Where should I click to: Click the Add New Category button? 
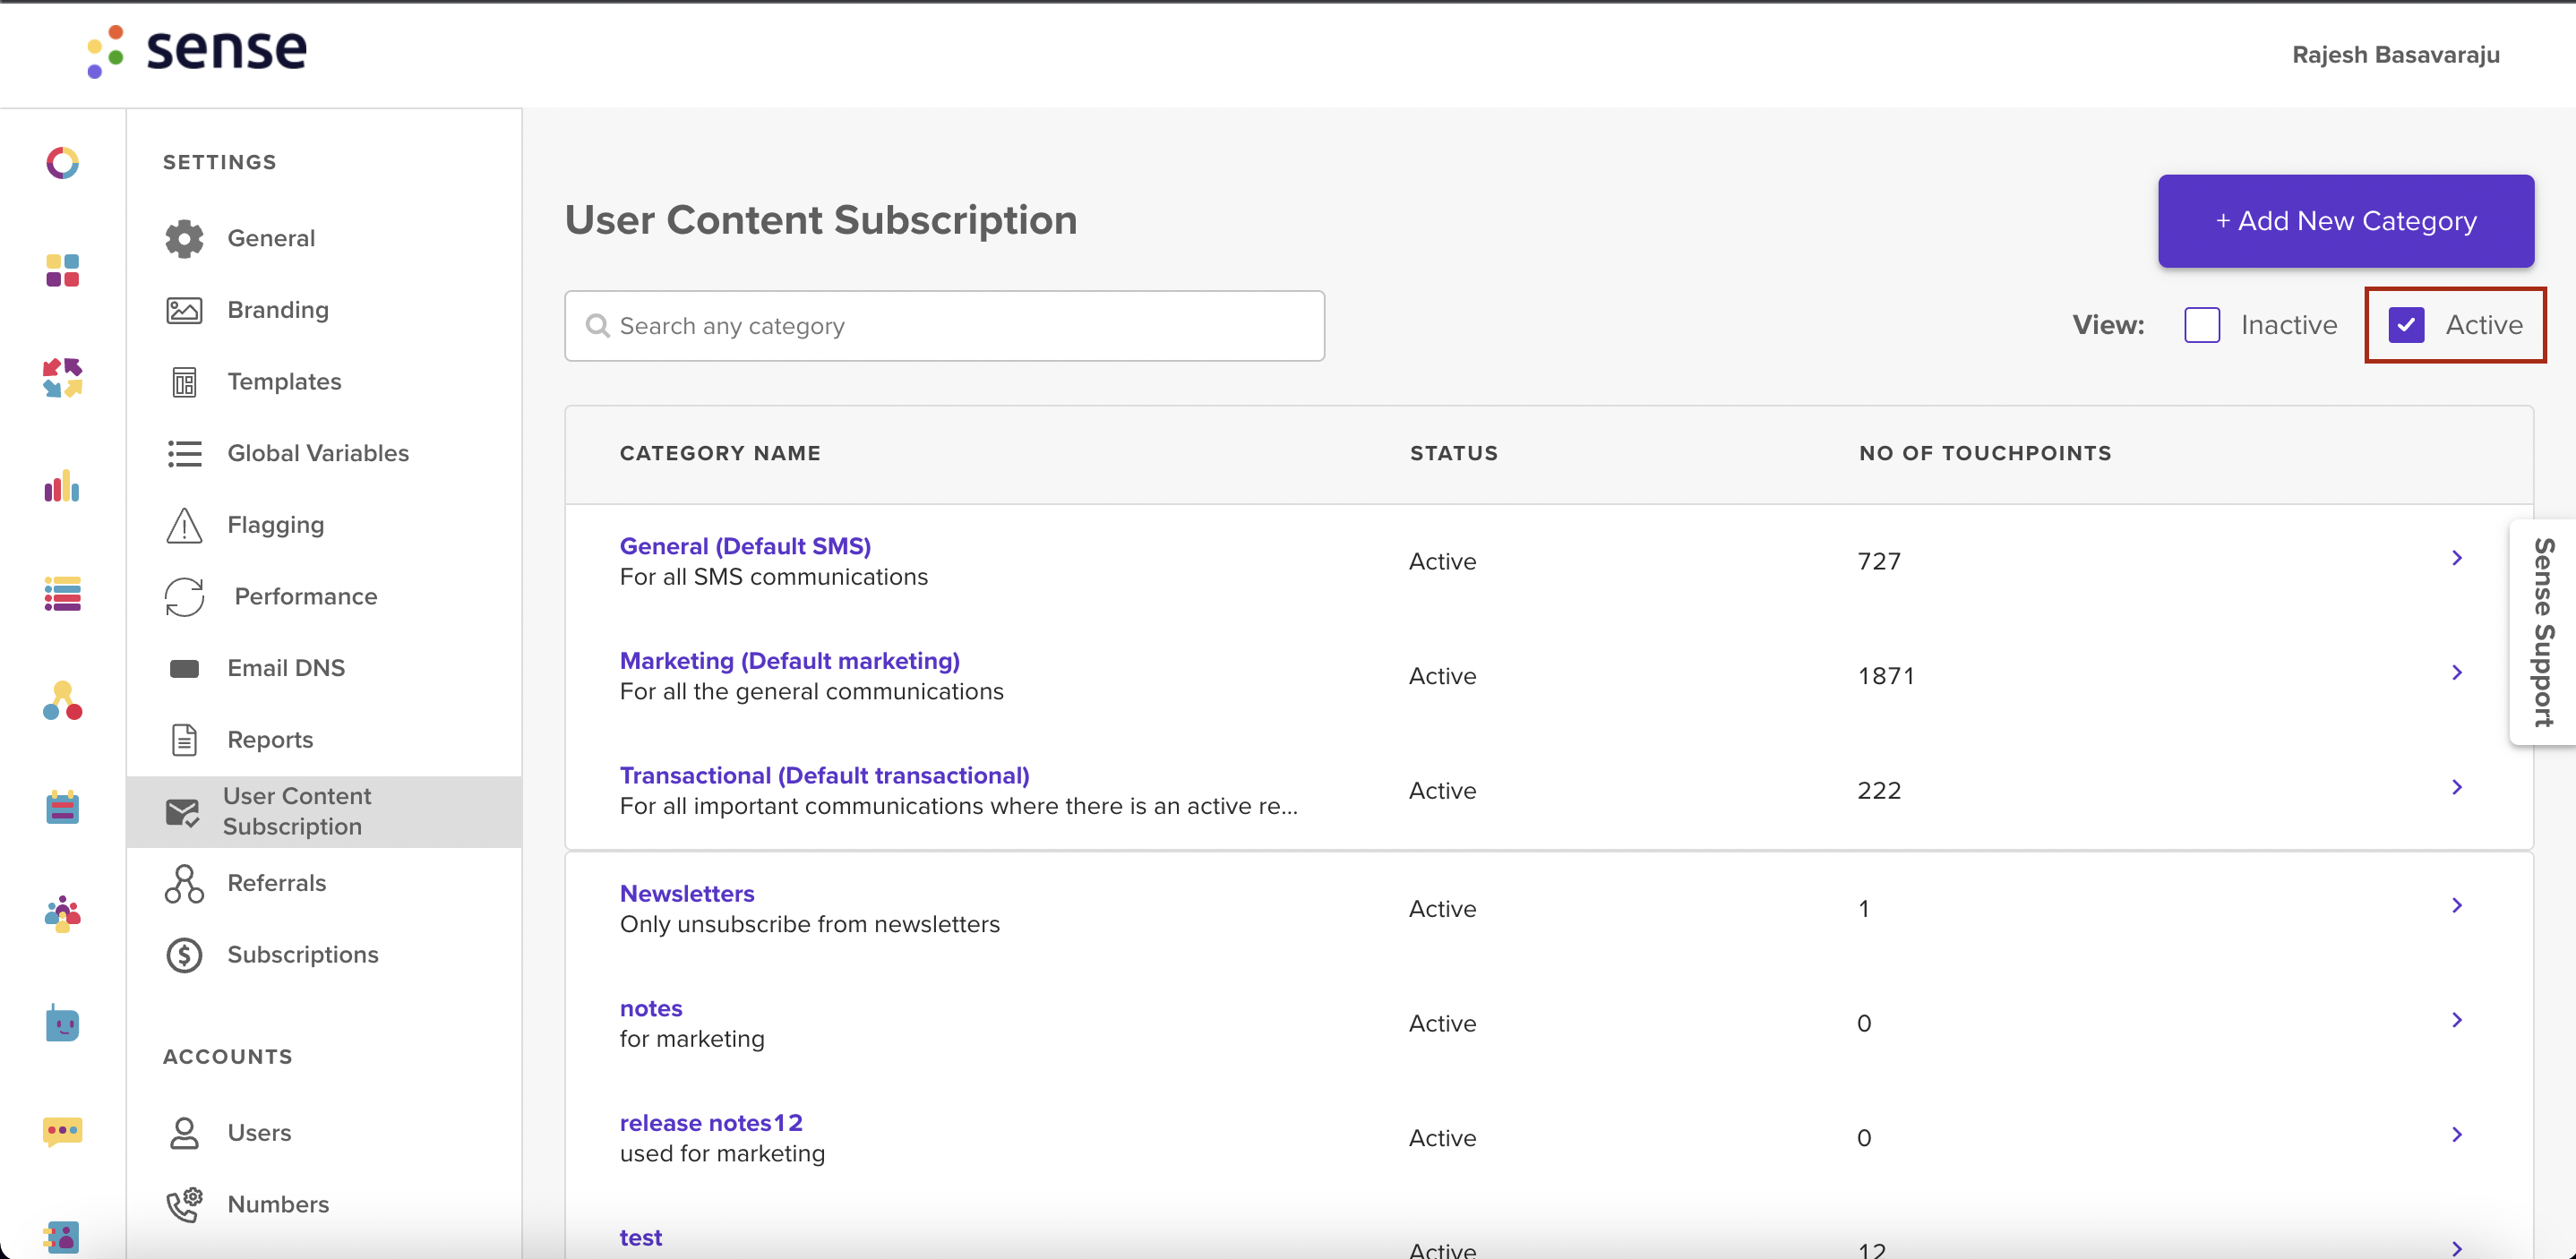click(2345, 221)
